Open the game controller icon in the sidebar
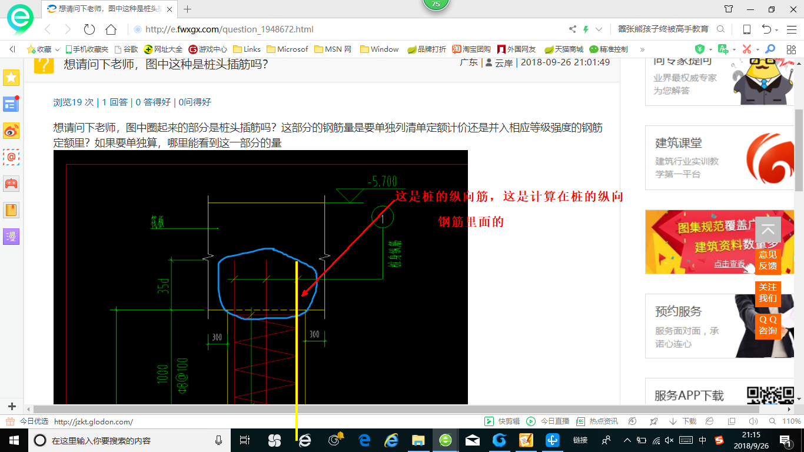The height and width of the screenshot is (452, 804). click(11, 184)
